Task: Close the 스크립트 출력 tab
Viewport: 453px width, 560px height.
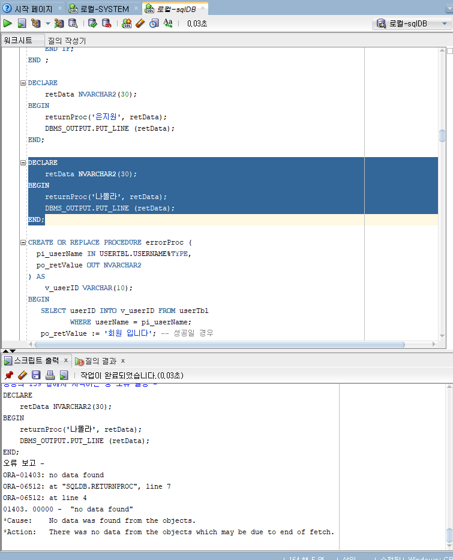Action: pyautogui.click(x=66, y=360)
